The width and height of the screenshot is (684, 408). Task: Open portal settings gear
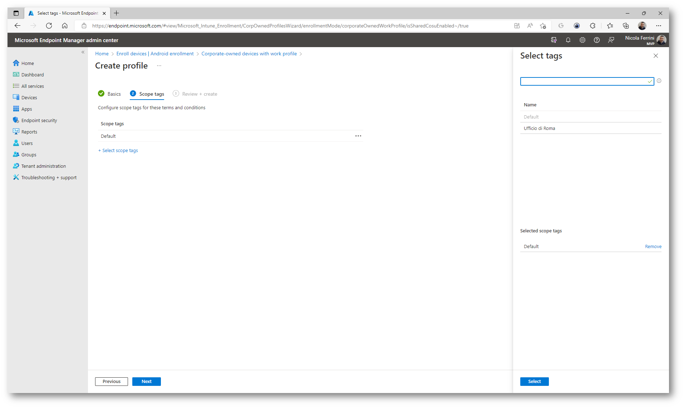pyautogui.click(x=582, y=40)
